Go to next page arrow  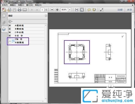pos(37,10)
